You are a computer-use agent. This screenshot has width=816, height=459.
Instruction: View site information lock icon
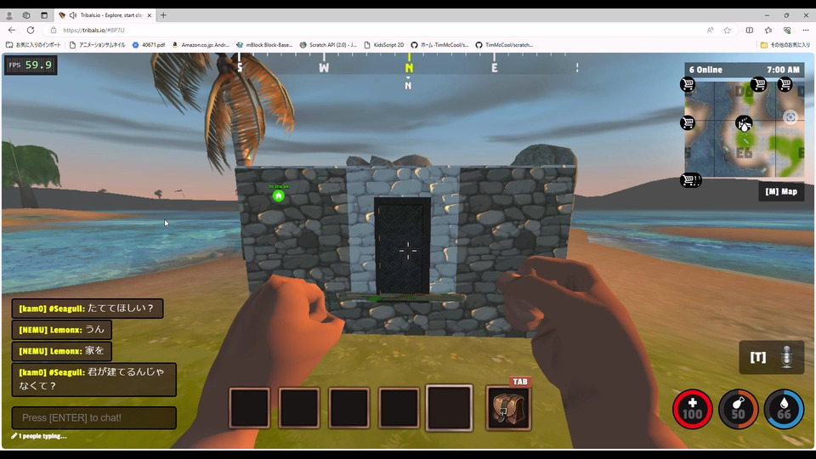[x=53, y=31]
